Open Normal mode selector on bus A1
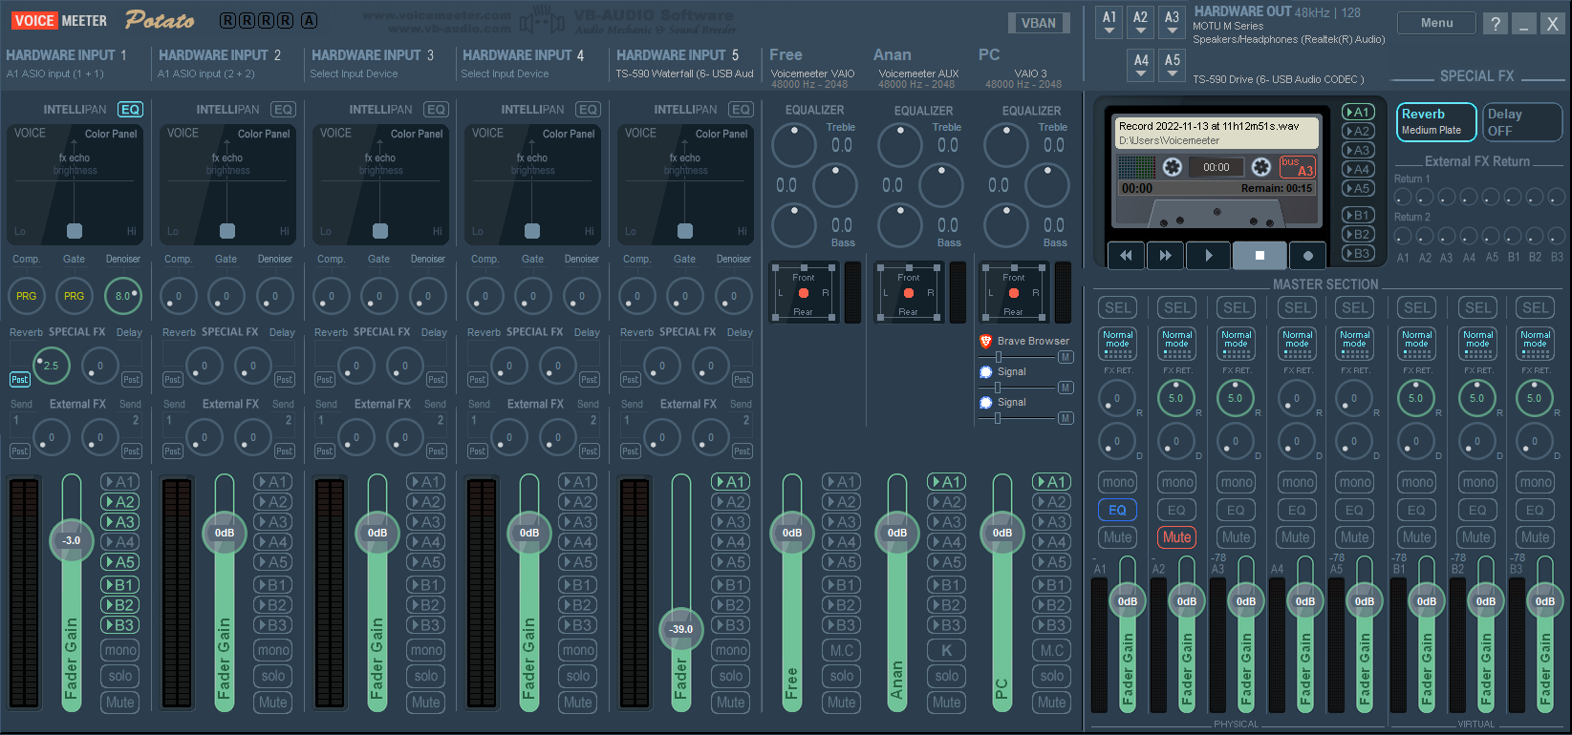 pyautogui.click(x=1118, y=344)
